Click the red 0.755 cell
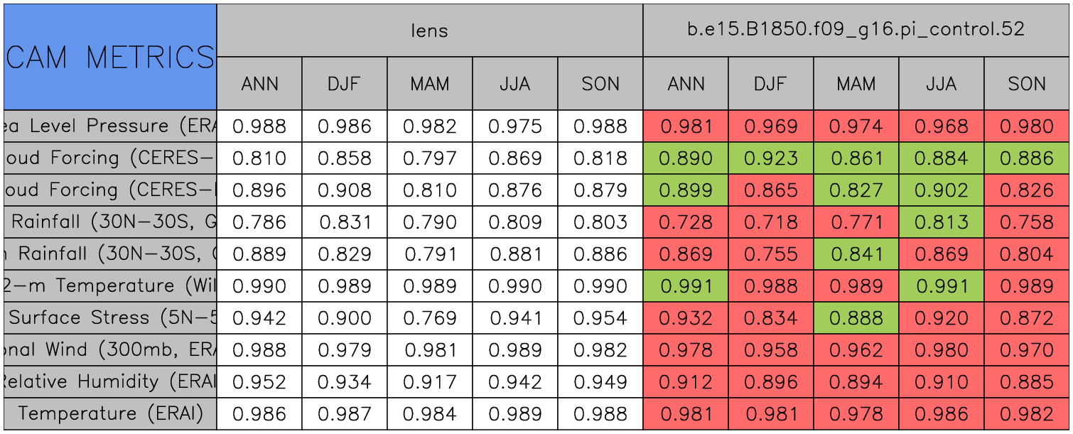Viewport: 1073px width, 434px height. [x=770, y=254]
